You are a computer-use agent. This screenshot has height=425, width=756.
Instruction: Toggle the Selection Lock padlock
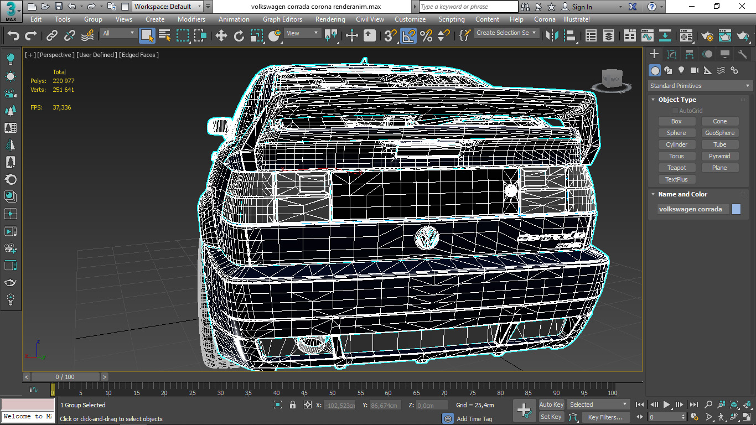pos(293,405)
